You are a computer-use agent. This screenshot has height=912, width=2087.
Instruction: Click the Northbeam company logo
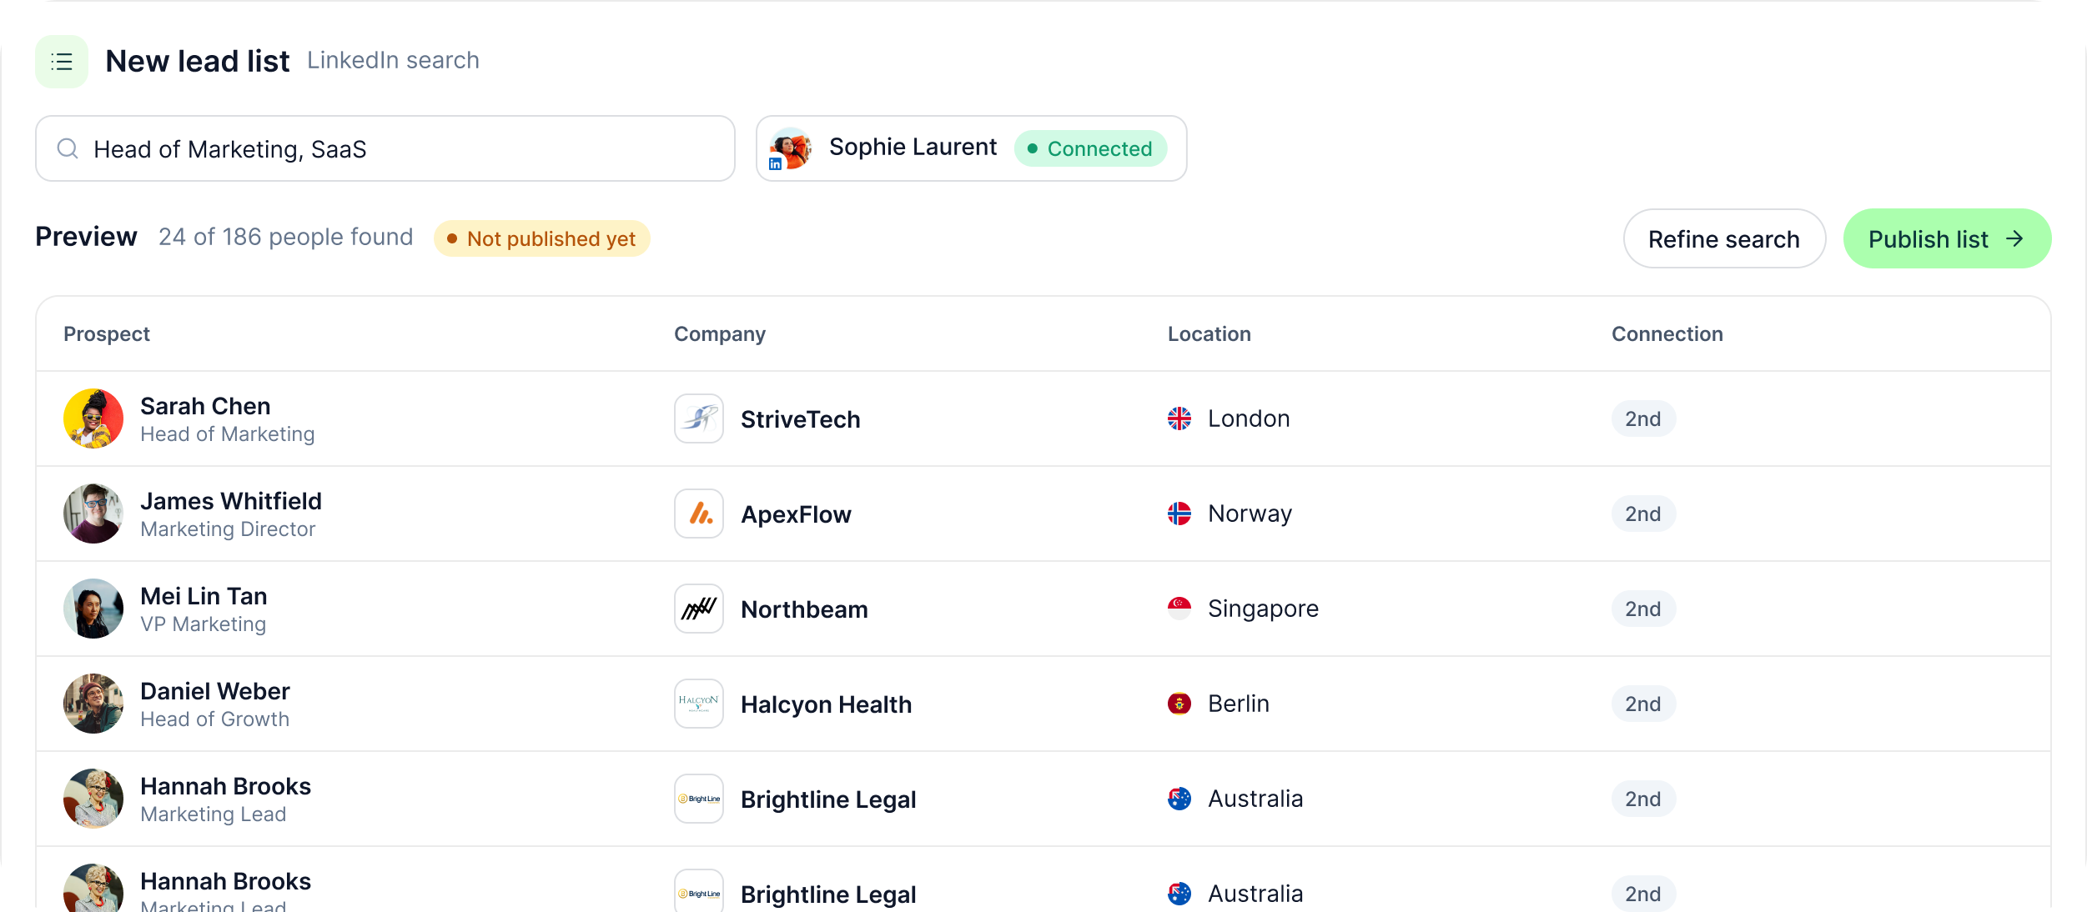(x=699, y=609)
